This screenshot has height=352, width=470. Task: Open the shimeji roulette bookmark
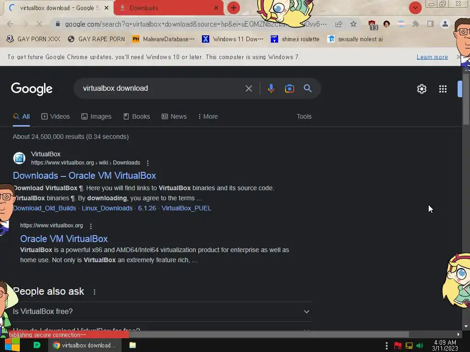[295, 39]
